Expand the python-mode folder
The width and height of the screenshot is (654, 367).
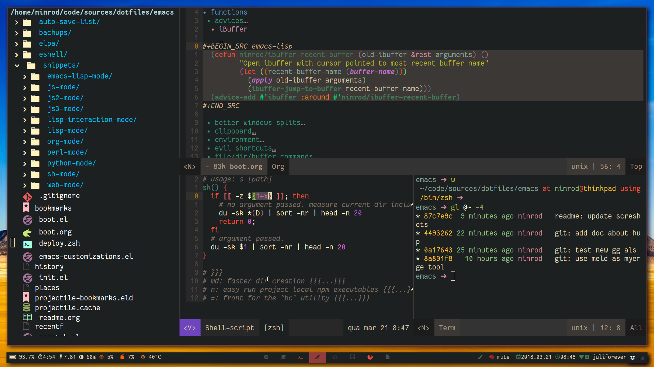25,164
